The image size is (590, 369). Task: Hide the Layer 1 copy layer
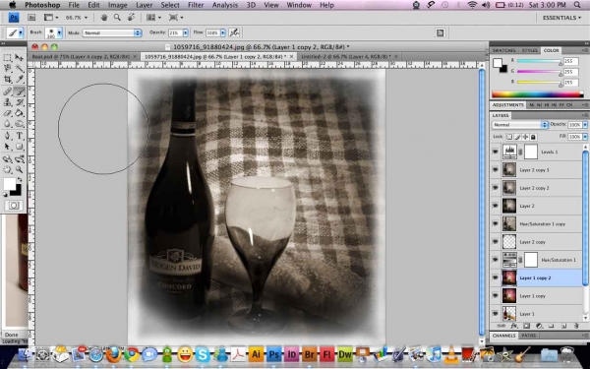click(496, 296)
